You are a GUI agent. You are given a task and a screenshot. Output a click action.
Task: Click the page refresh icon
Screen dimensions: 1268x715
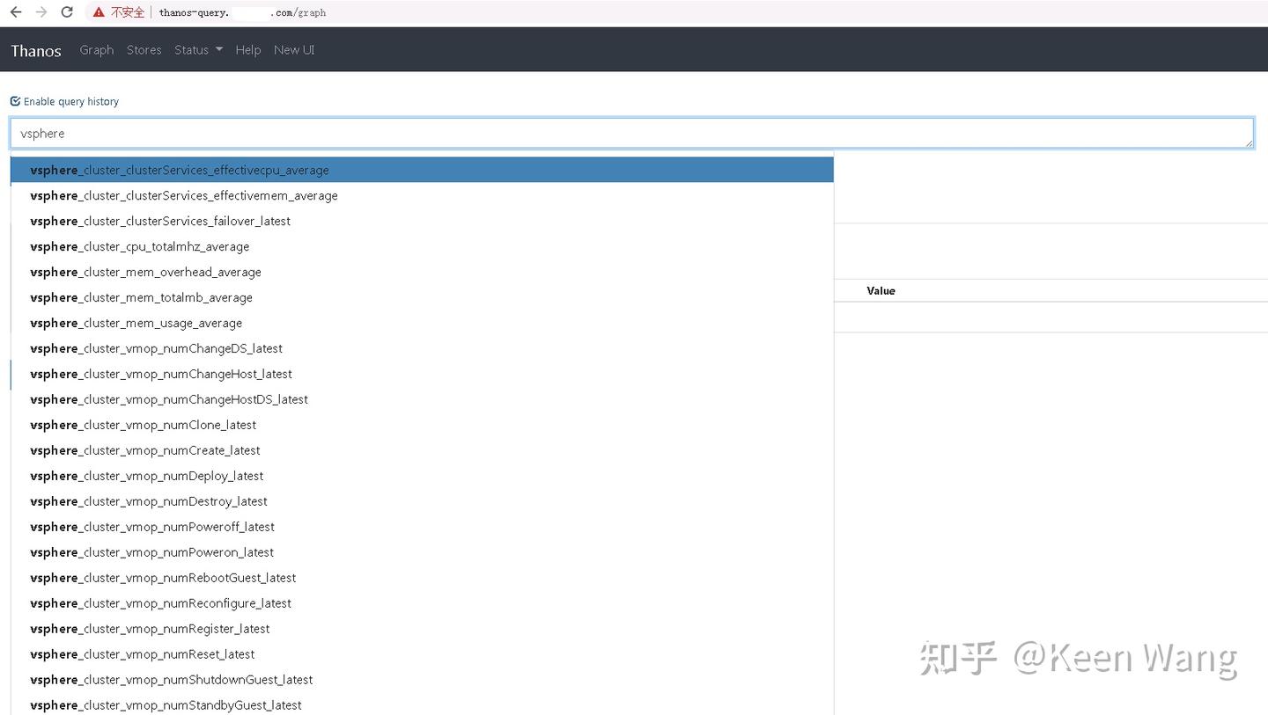point(67,11)
